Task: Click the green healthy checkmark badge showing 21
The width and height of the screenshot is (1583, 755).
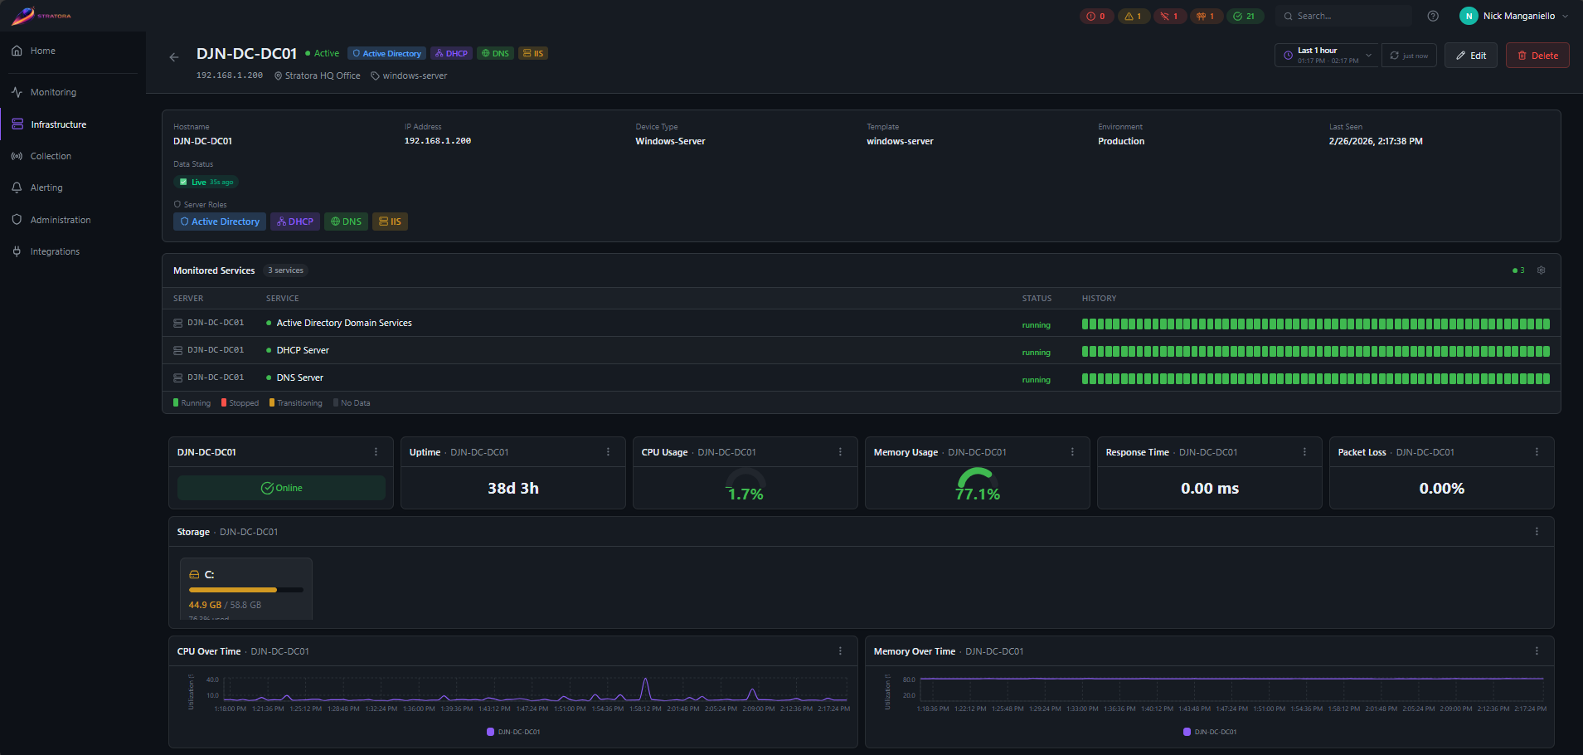Action: point(1245,16)
